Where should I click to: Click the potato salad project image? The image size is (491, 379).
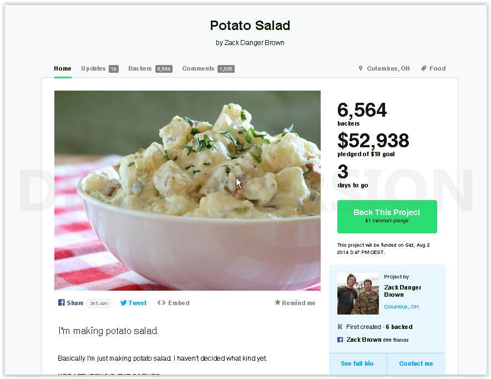pos(188,191)
